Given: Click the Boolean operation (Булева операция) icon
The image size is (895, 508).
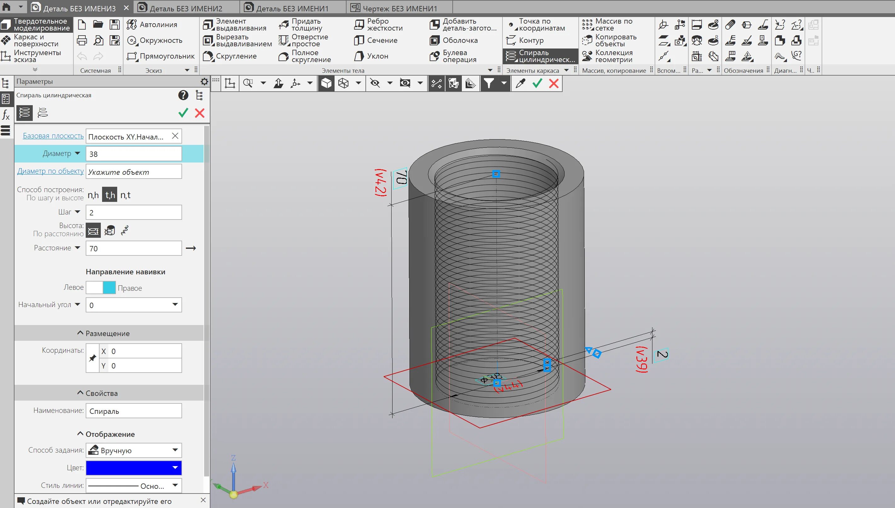Looking at the screenshot, I should (434, 56).
